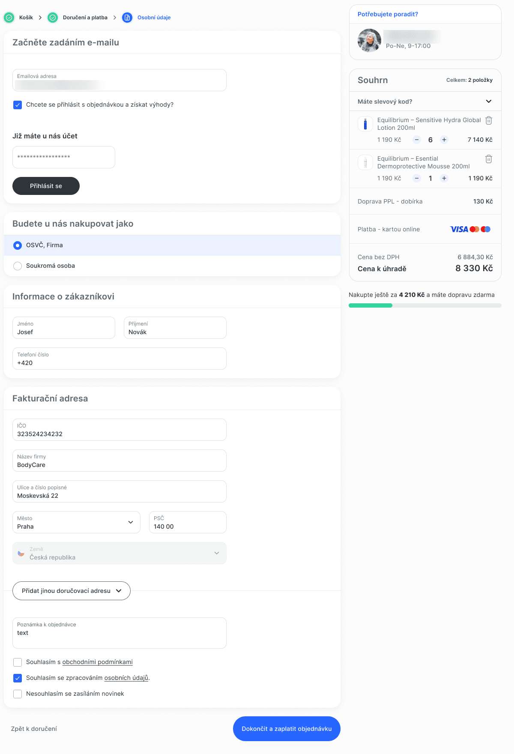Viewport: 514px width, 754px height.
Task: Open the Země country dropdown
Action: [x=120, y=553]
